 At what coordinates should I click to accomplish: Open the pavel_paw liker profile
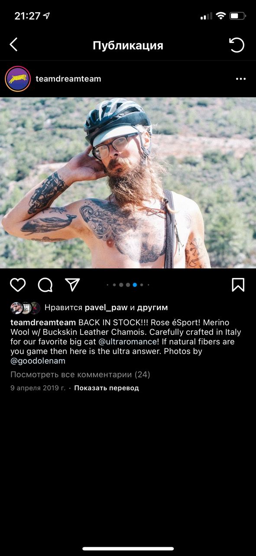(106, 308)
